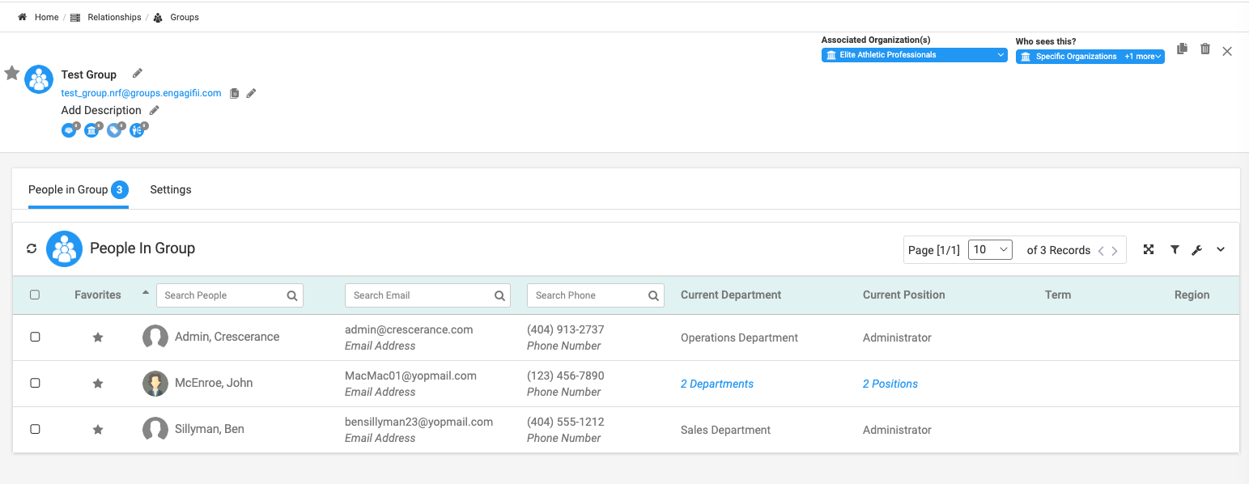Image resolution: width=1249 pixels, height=484 pixels.
Task: Close the group detail panel
Action: [1227, 51]
